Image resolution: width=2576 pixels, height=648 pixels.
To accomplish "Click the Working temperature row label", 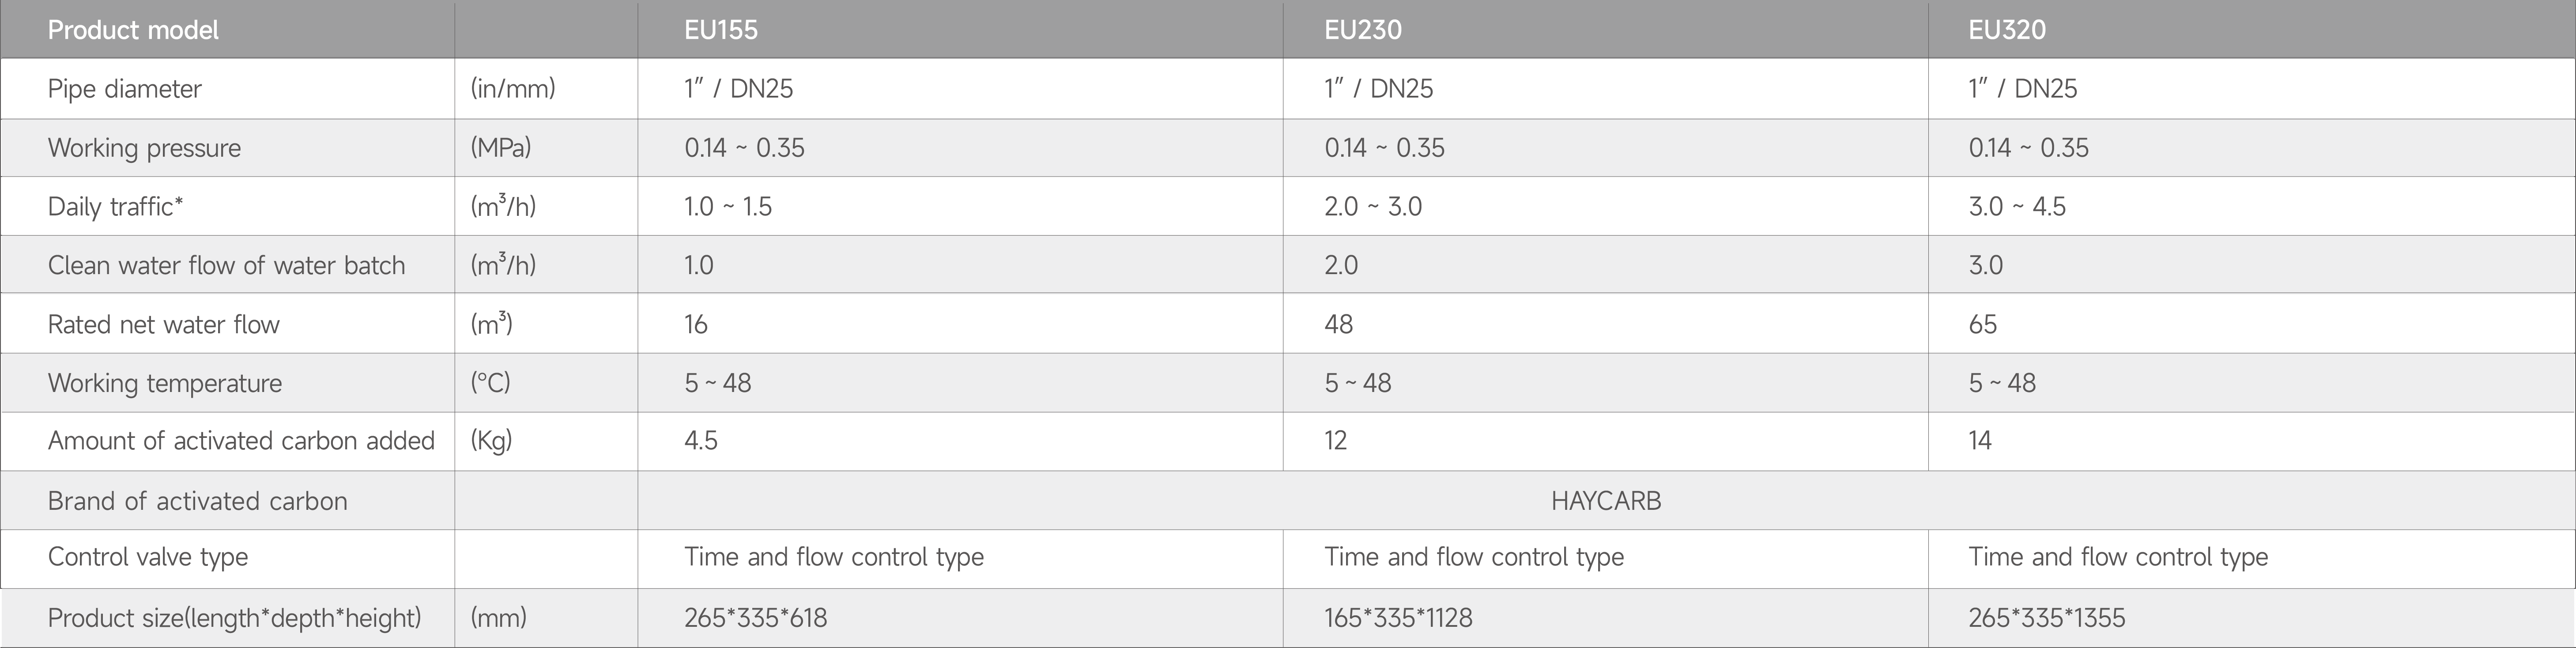I will (165, 383).
